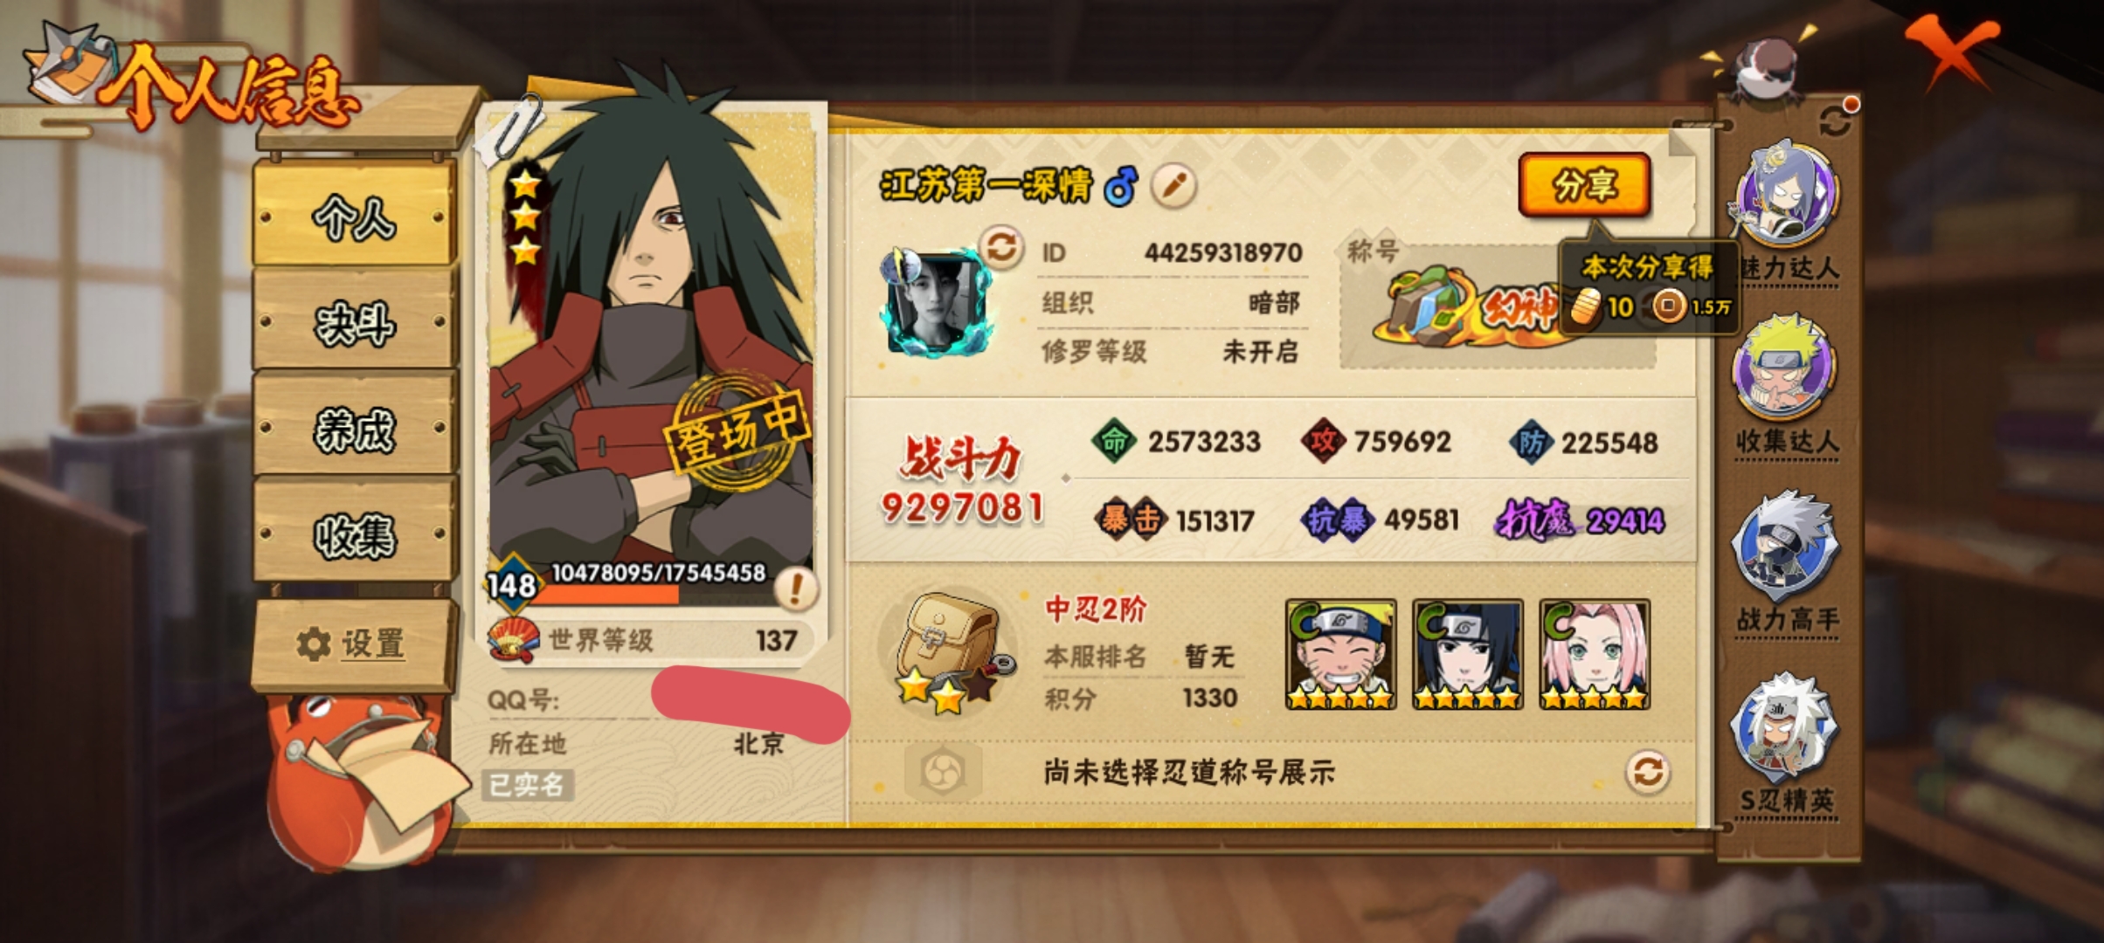This screenshot has height=943, width=2104.
Task: Select the Sakura ninja thumbnail
Action: click(x=1594, y=654)
